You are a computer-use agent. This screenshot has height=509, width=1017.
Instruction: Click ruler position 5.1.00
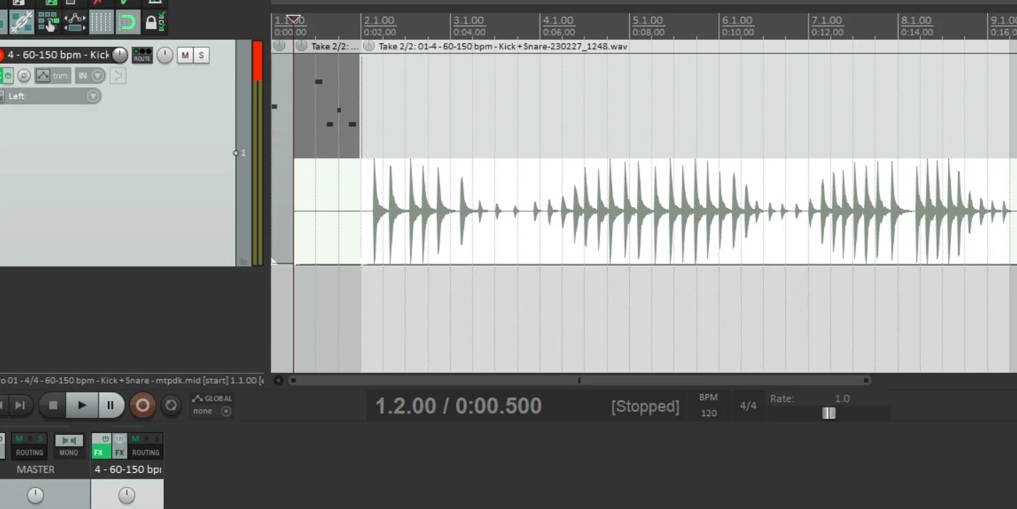pos(648,21)
